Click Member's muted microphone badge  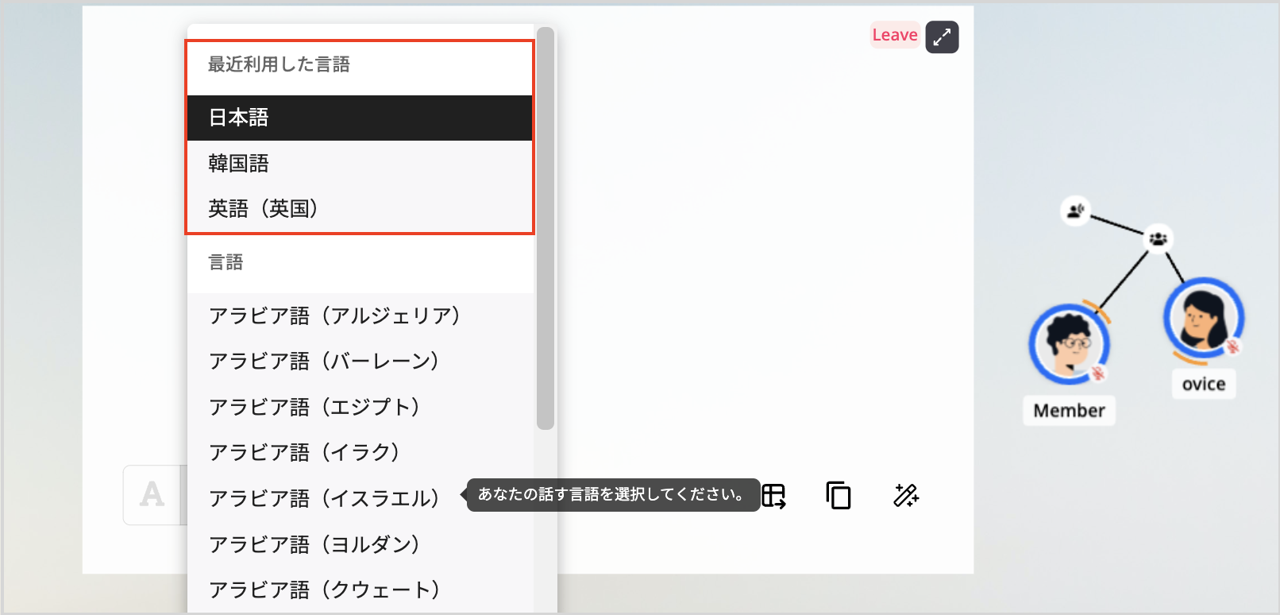coord(1098,373)
